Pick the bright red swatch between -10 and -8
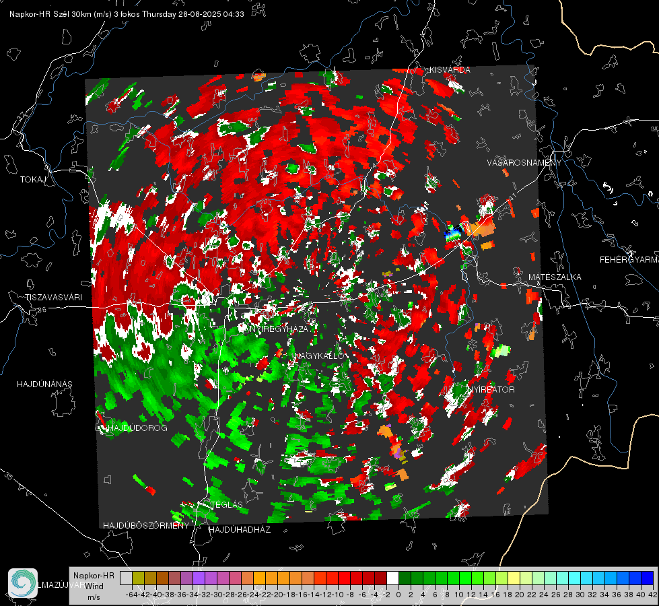This screenshot has width=659, height=606. (345, 578)
